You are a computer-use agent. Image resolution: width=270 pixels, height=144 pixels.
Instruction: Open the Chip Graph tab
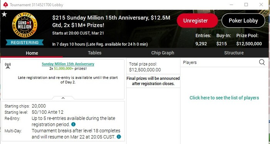coord(162,53)
